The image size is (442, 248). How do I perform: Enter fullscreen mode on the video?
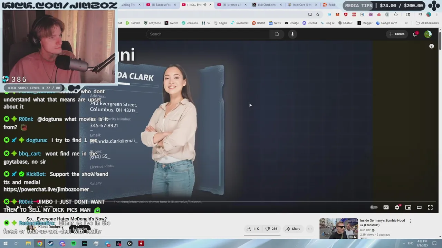click(x=430, y=207)
